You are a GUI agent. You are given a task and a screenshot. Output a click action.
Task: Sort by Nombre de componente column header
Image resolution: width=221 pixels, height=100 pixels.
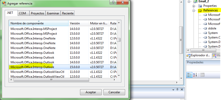[x=39, y=23]
